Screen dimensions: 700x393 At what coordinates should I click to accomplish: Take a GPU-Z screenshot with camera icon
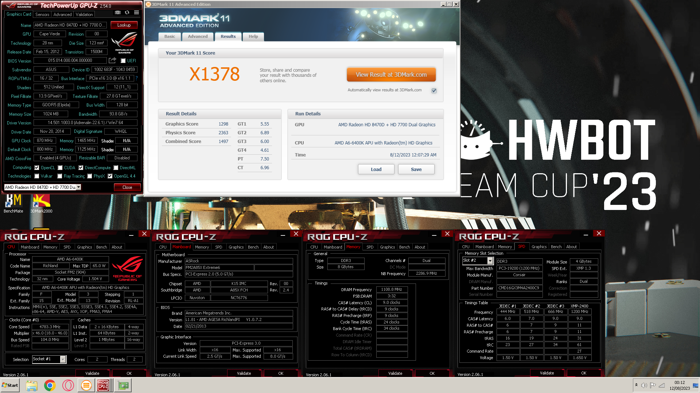click(117, 12)
